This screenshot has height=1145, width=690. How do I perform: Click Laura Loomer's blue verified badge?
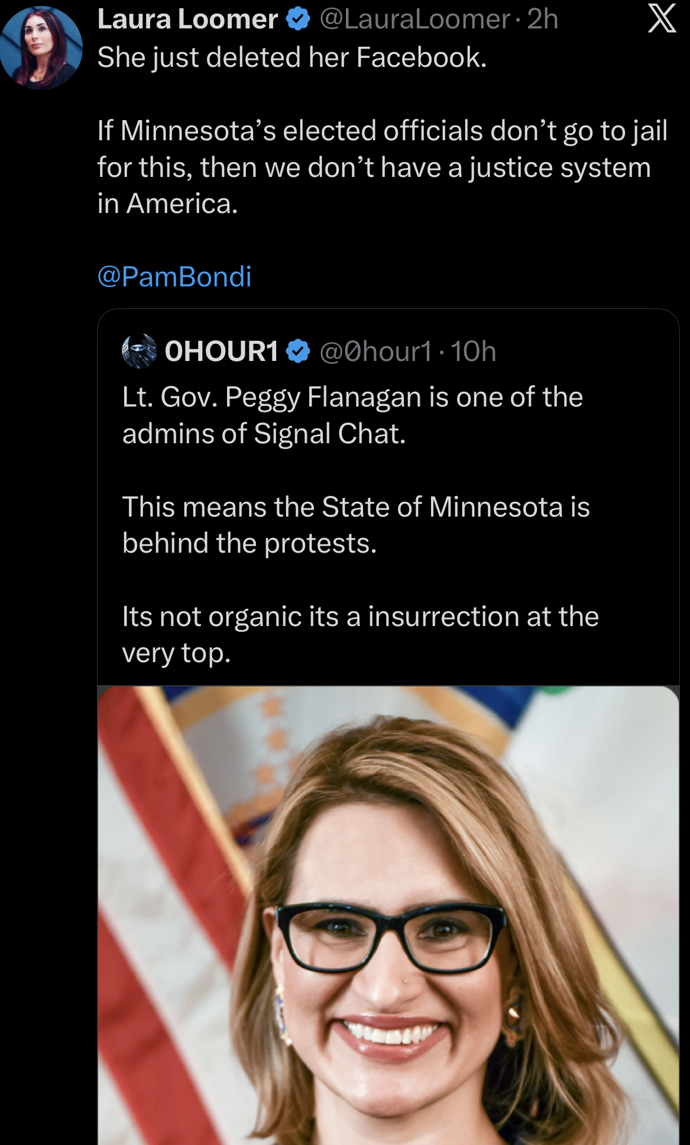click(298, 20)
